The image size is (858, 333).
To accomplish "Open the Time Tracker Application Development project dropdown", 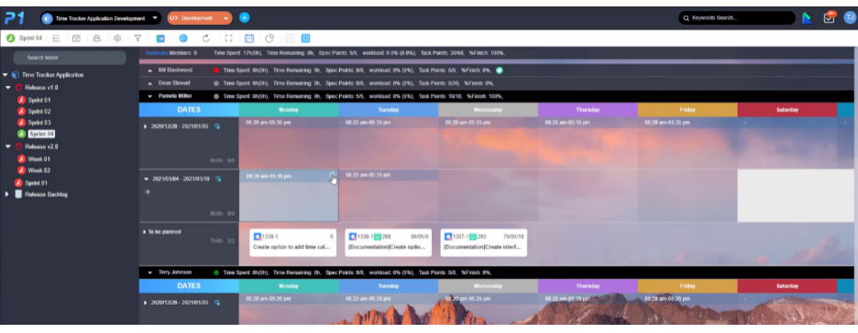I will click(101, 18).
